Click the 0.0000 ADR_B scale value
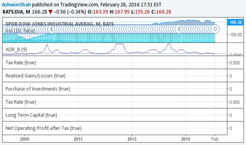 (x=236, y=55)
